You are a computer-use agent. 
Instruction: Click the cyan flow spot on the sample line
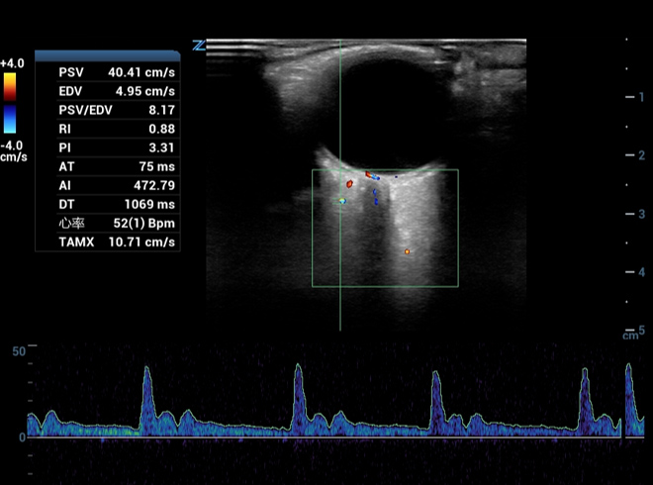(x=342, y=201)
